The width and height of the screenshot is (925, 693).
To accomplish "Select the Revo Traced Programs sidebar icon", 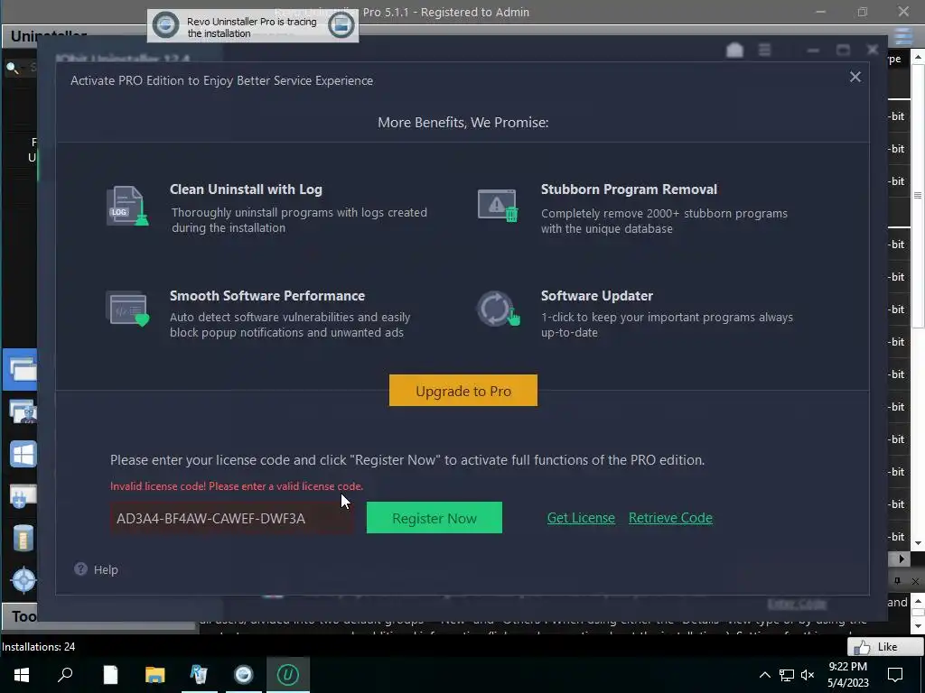I will pos(23,411).
